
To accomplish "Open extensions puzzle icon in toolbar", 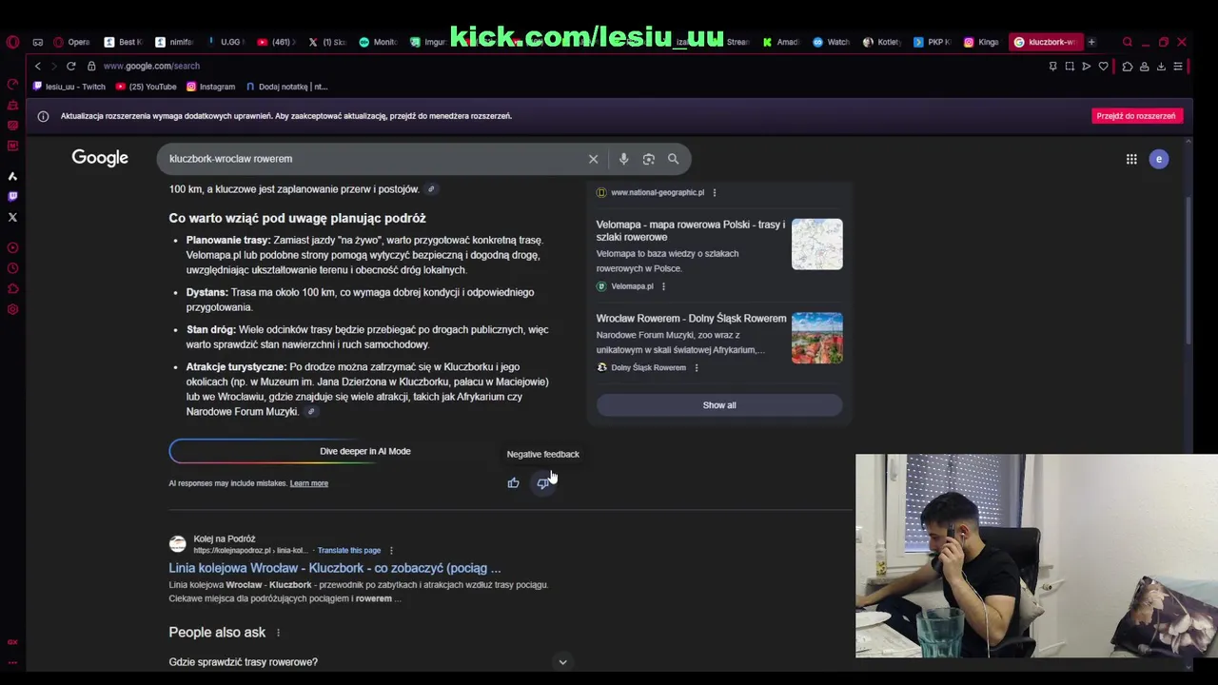I will click(x=1128, y=66).
